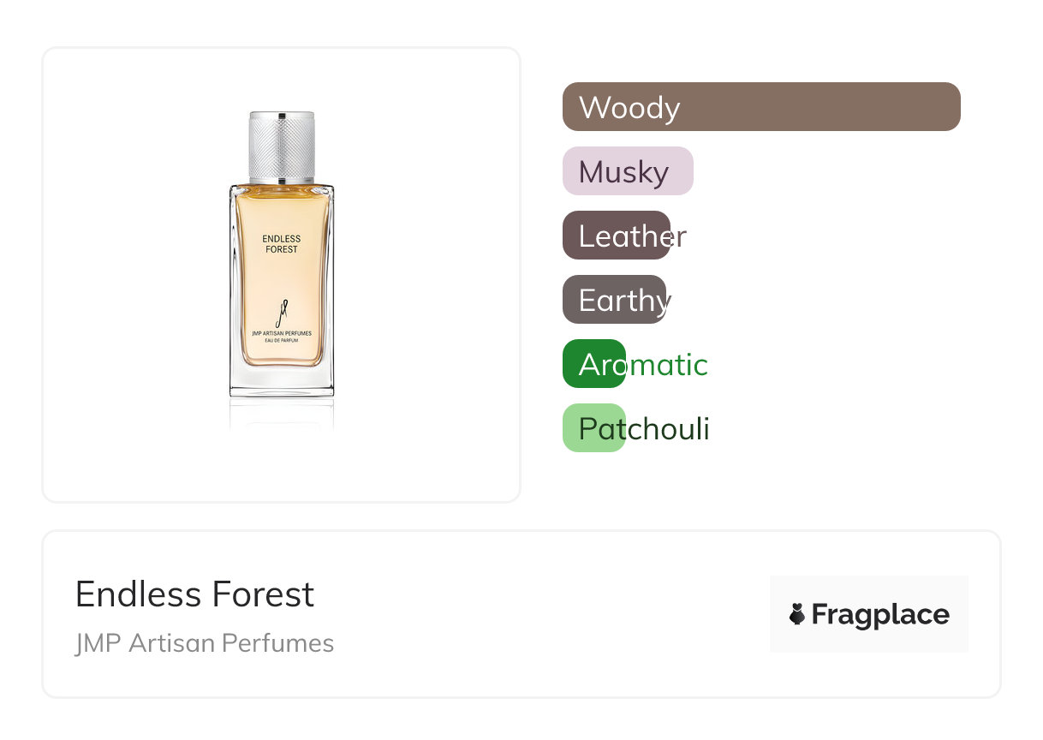Select the Musky accord bar
The height and width of the screenshot is (740, 1043).
(x=628, y=171)
